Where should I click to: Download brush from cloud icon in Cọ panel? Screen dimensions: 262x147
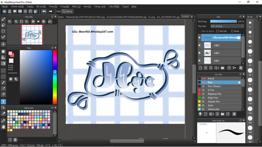tap(200, 114)
